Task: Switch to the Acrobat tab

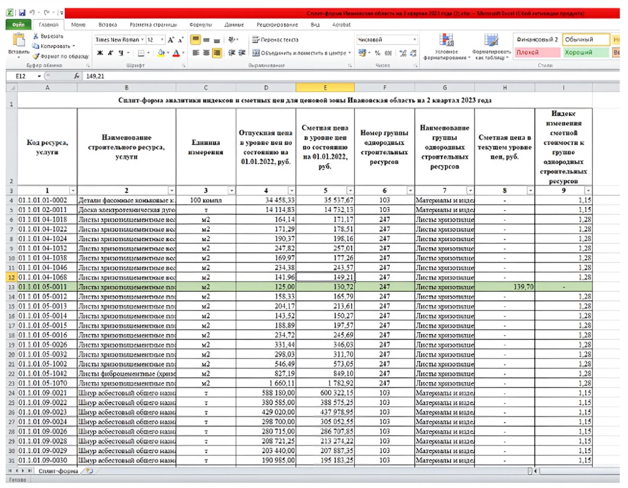Action: pos(341,25)
